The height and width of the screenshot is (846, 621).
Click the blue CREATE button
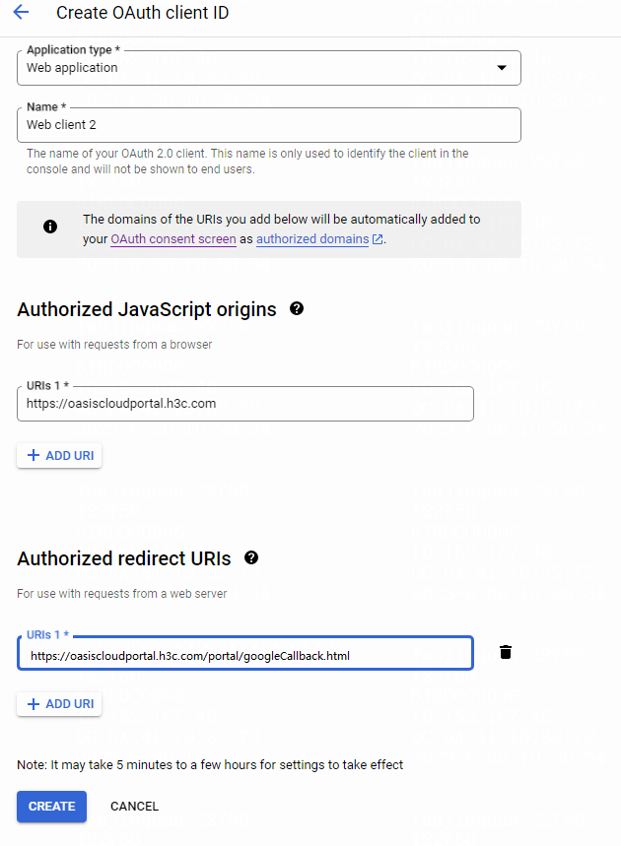pyautogui.click(x=52, y=807)
